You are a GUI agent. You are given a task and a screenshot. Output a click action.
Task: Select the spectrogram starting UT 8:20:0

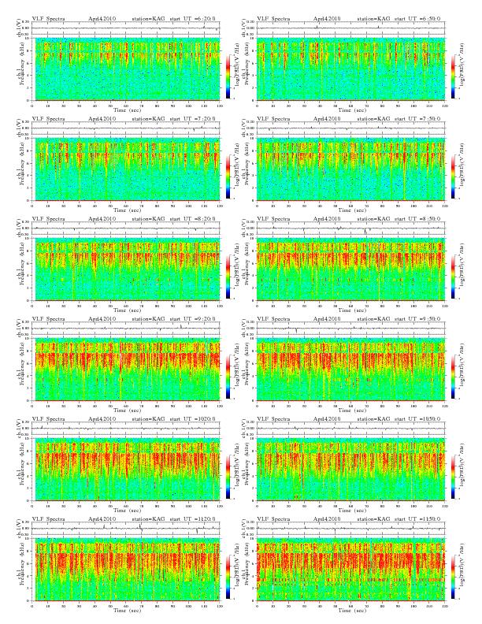[126, 269]
